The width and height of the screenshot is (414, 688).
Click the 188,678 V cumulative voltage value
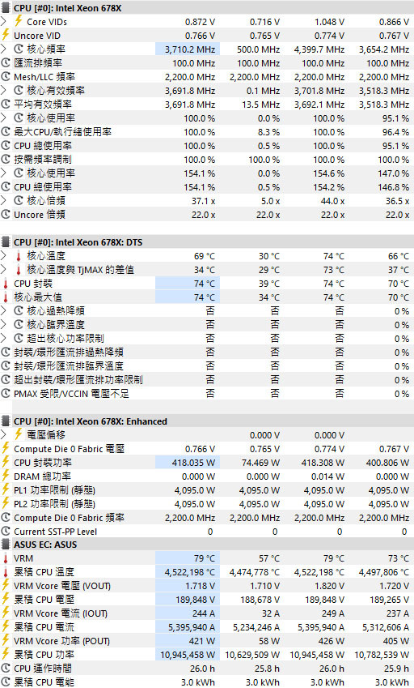(260, 600)
